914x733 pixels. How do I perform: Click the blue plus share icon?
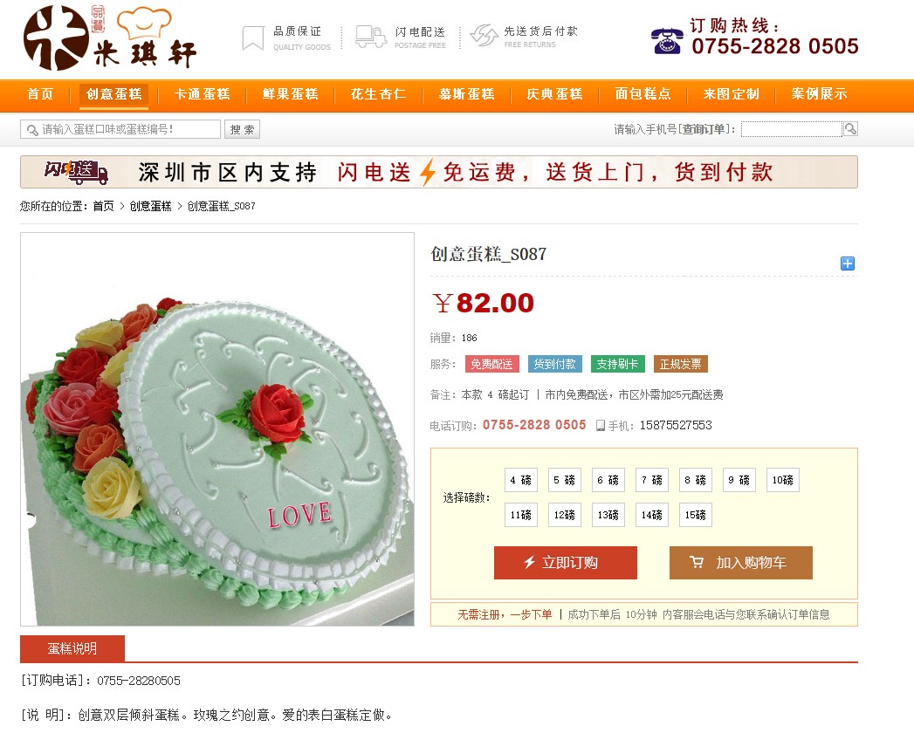pyautogui.click(x=847, y=264)
